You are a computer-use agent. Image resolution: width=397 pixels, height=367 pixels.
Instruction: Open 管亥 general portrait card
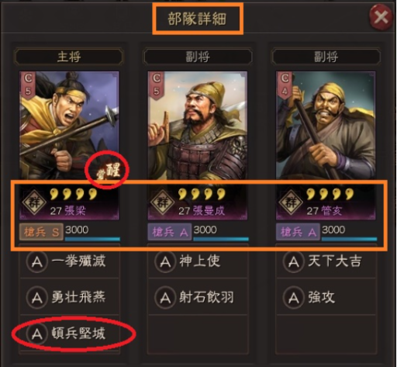pos(326,146)
